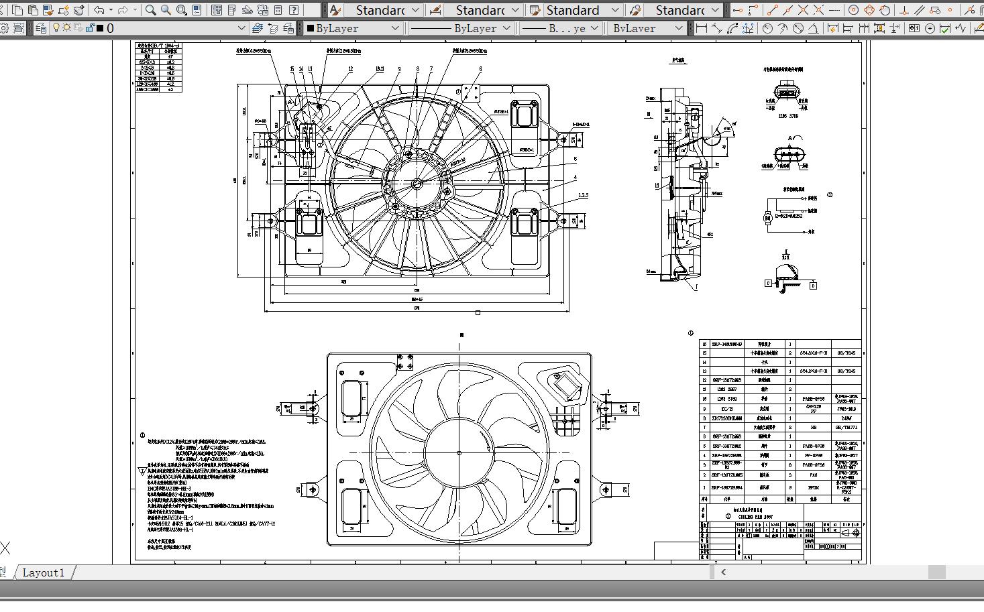Screen dimensions: 984x612
Task: Click the Copy icon in the Standard toolbar
Action: 18,10
